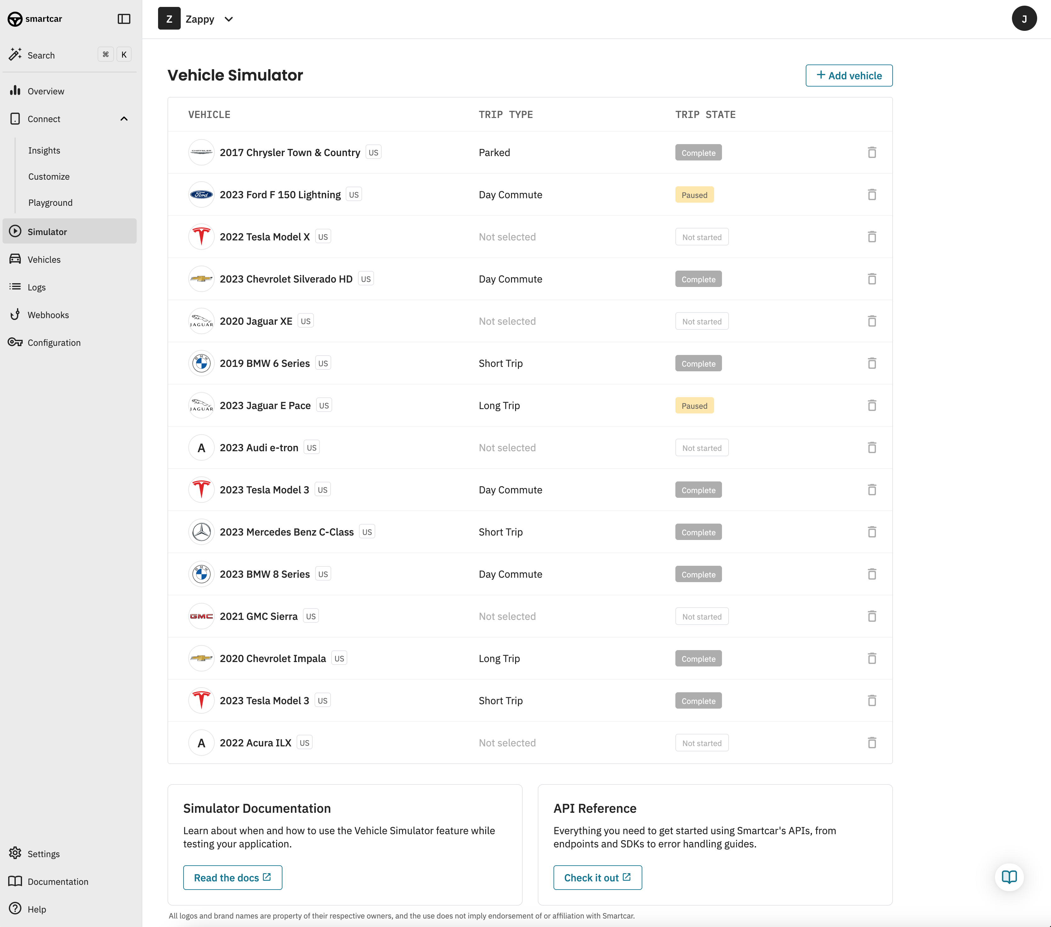The height and width of the screenshot is (927, 1051).
Task: Delete the 2019 BMW 6 Series
Action: tap(872, 363)
